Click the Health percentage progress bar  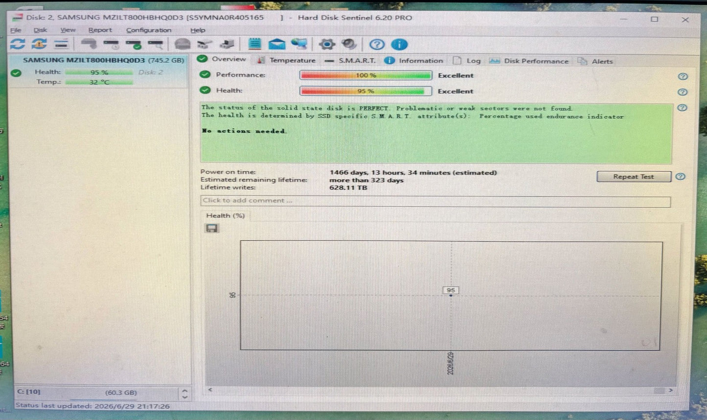point(365,91)
